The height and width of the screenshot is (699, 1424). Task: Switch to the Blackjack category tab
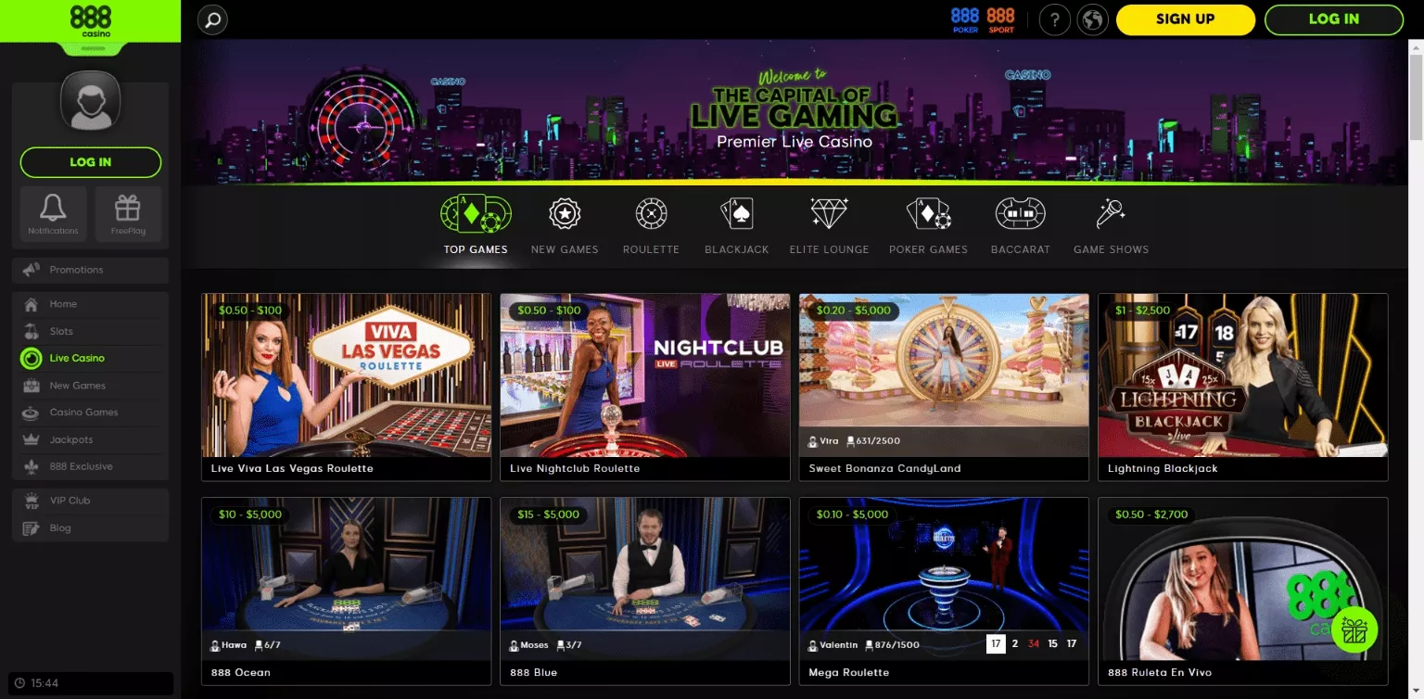[737, 226]
